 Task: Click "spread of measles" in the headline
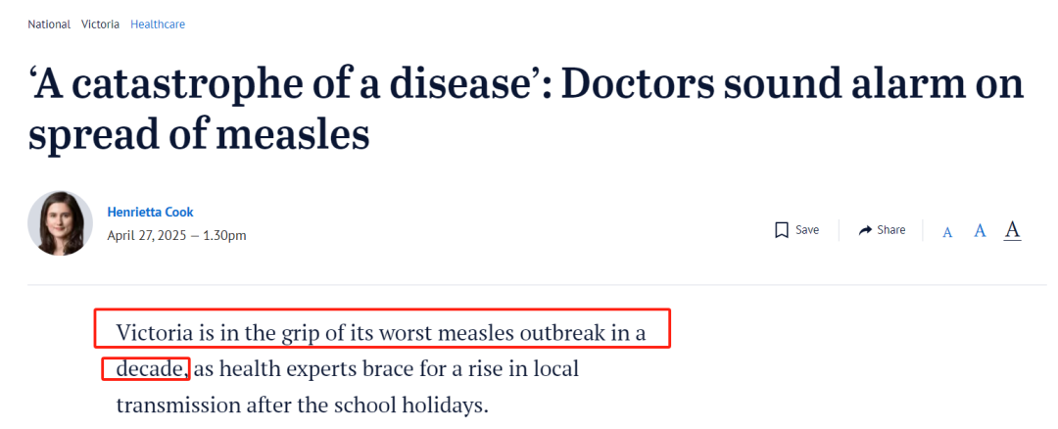[x=198, y=134]
